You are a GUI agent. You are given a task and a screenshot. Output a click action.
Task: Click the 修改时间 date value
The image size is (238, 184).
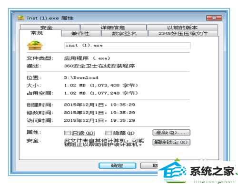tap(99, 113)
